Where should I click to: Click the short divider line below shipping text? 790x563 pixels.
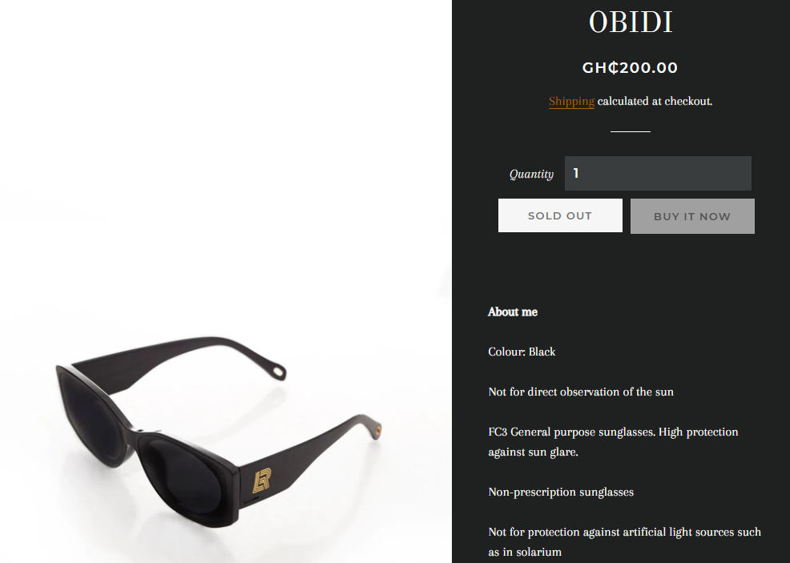click(x=631, y=131)
